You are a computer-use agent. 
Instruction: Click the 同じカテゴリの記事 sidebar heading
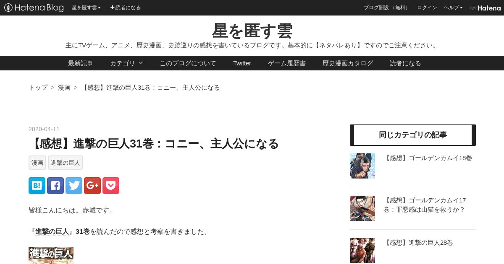(x=413, y=135)
